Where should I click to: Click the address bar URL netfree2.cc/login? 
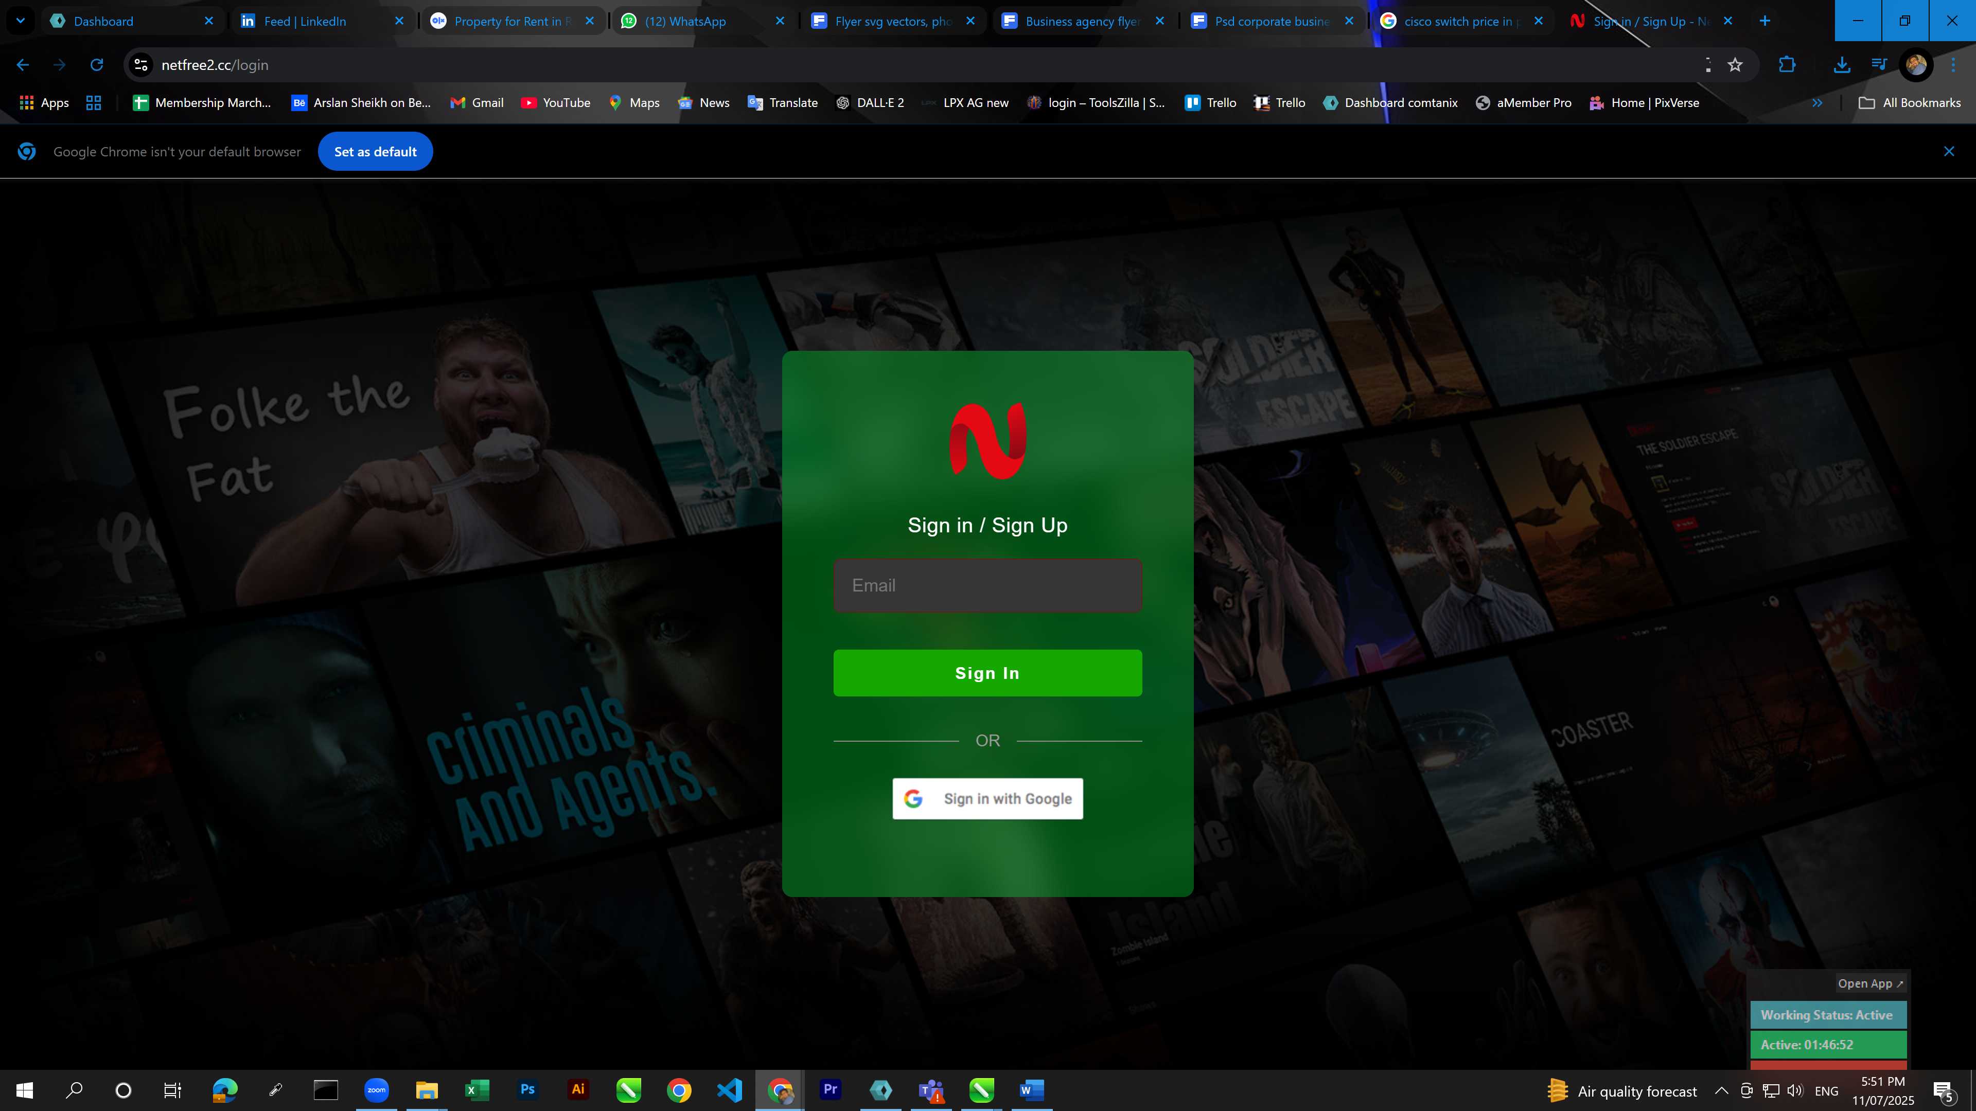pos(215,65)
